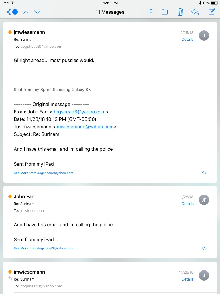Open the move-to-folder icon
Screen dimensions: 220x294
(x=164, y=12)
